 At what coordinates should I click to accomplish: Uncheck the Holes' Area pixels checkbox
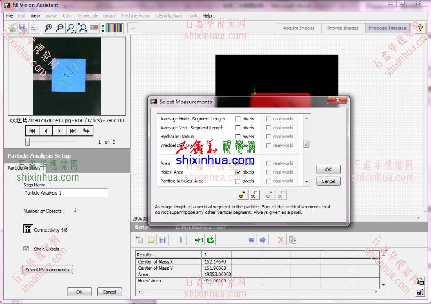tap(238, 172)
